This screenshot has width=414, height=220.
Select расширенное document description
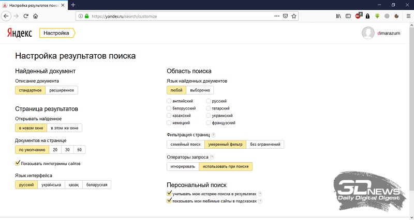coord(62,90)
